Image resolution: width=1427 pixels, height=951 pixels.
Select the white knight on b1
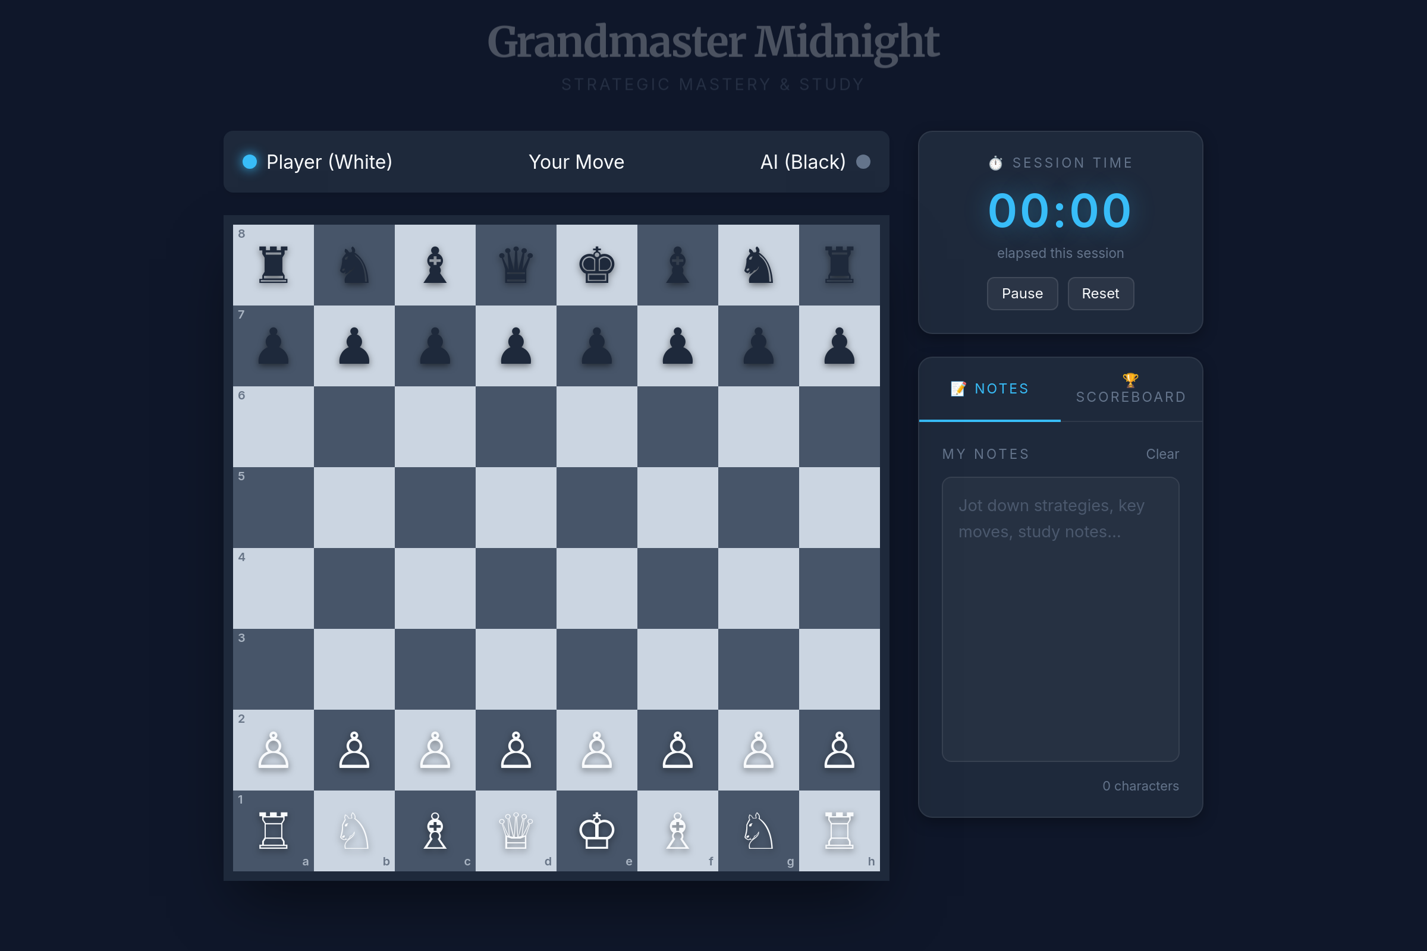point(354,831)
